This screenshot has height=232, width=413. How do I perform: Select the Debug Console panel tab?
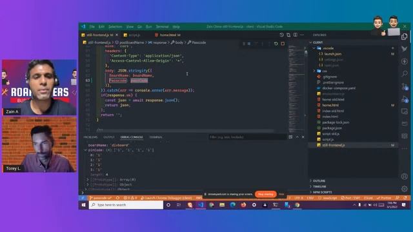(132, 137)
